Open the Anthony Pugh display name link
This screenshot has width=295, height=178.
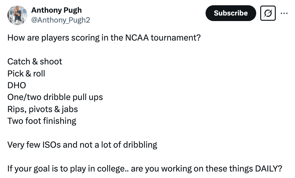pos(56,10)
